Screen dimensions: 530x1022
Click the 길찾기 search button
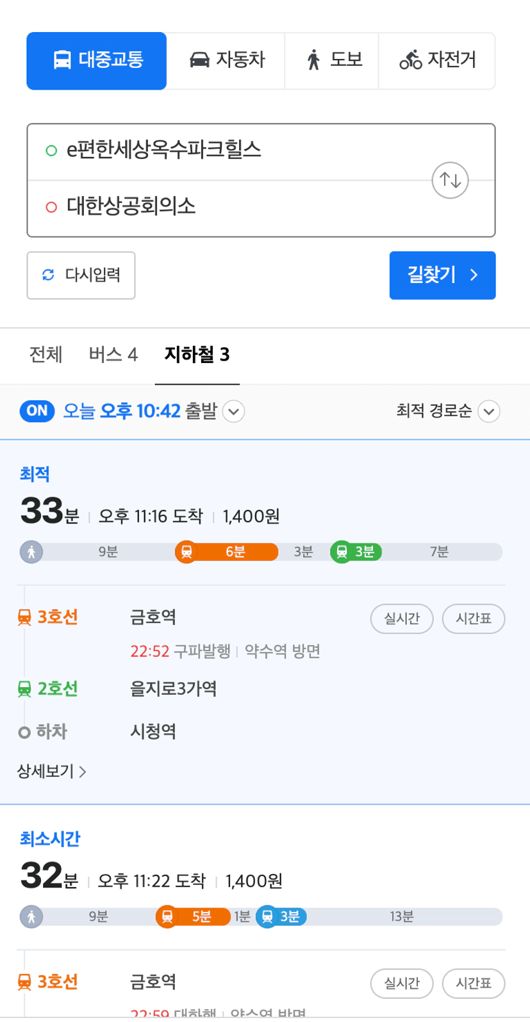[442, 275]
